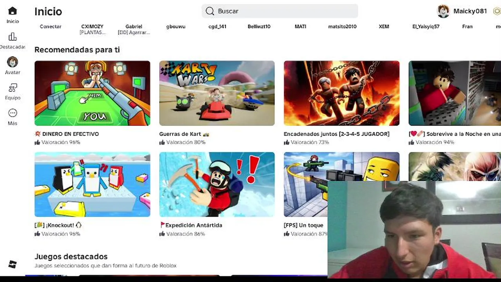Open the anime titan game thumbnail
Viewport: 501px width, 282px height.
click(x=455, y=166)
